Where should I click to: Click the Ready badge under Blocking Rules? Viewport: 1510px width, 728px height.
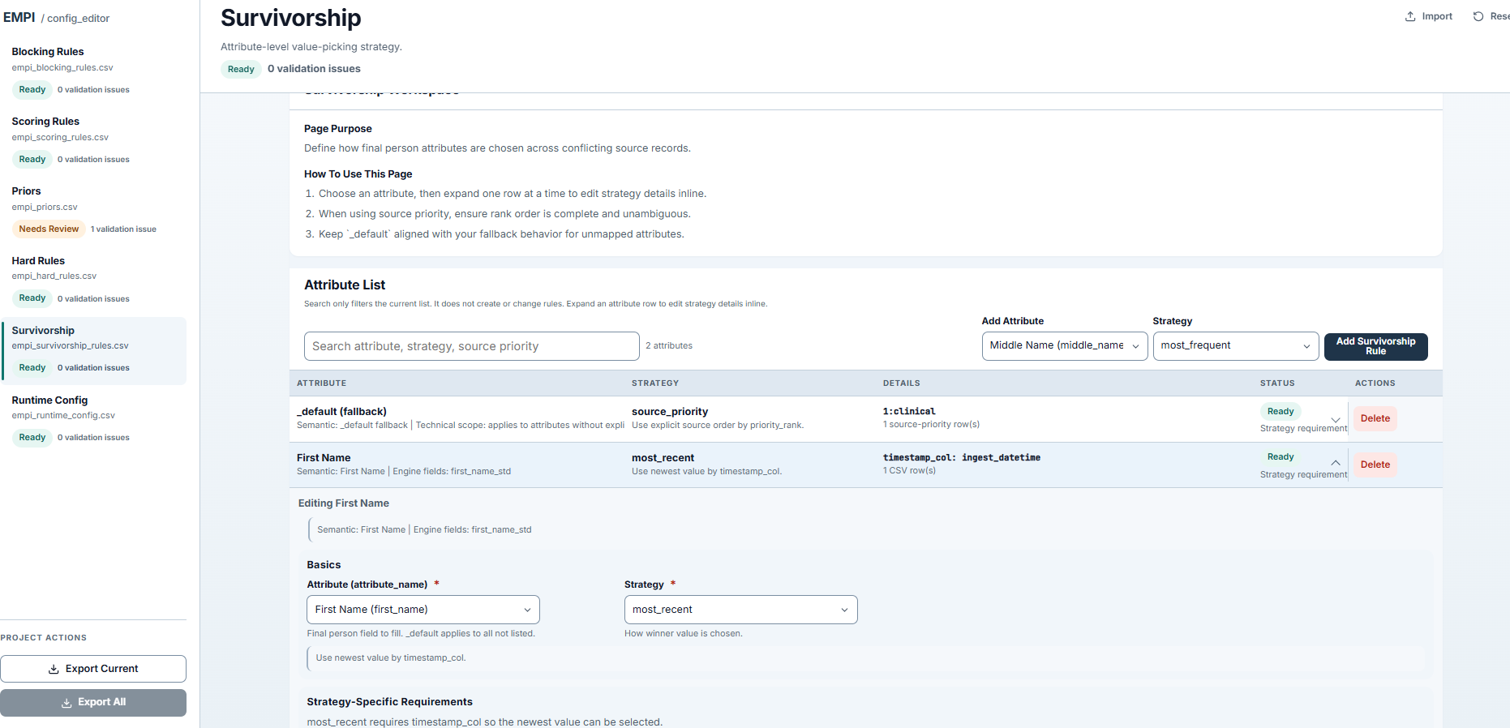point(32,89)
